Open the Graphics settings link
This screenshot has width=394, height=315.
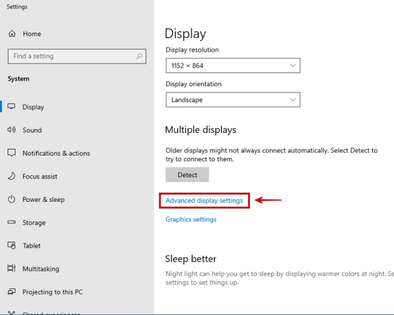[191, 220]
